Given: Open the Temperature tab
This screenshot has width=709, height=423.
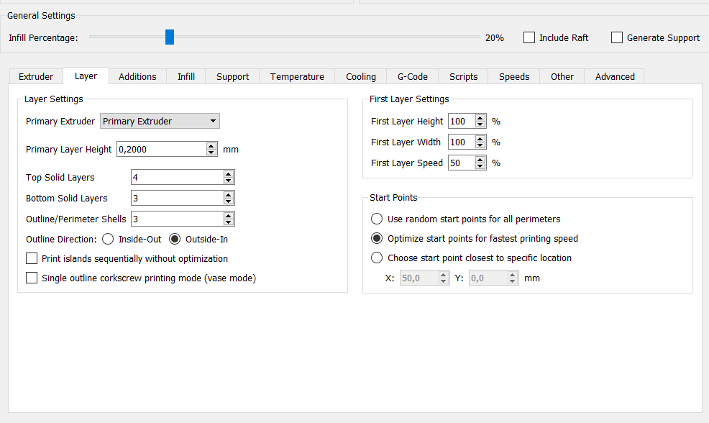Looking at the screenshot, I should pos(297,76).
